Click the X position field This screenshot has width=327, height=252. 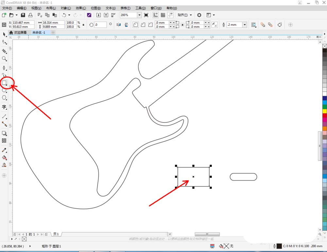coord(23,23)
